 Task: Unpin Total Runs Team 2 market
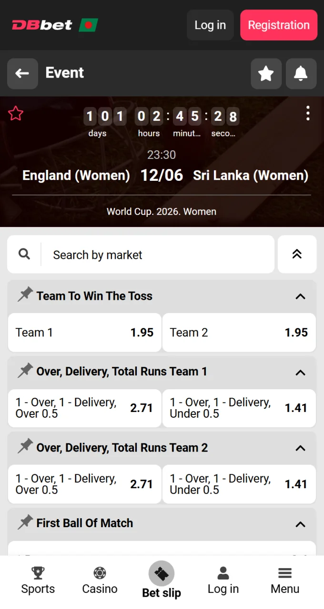pyautogui.click(x=25, y=447)
